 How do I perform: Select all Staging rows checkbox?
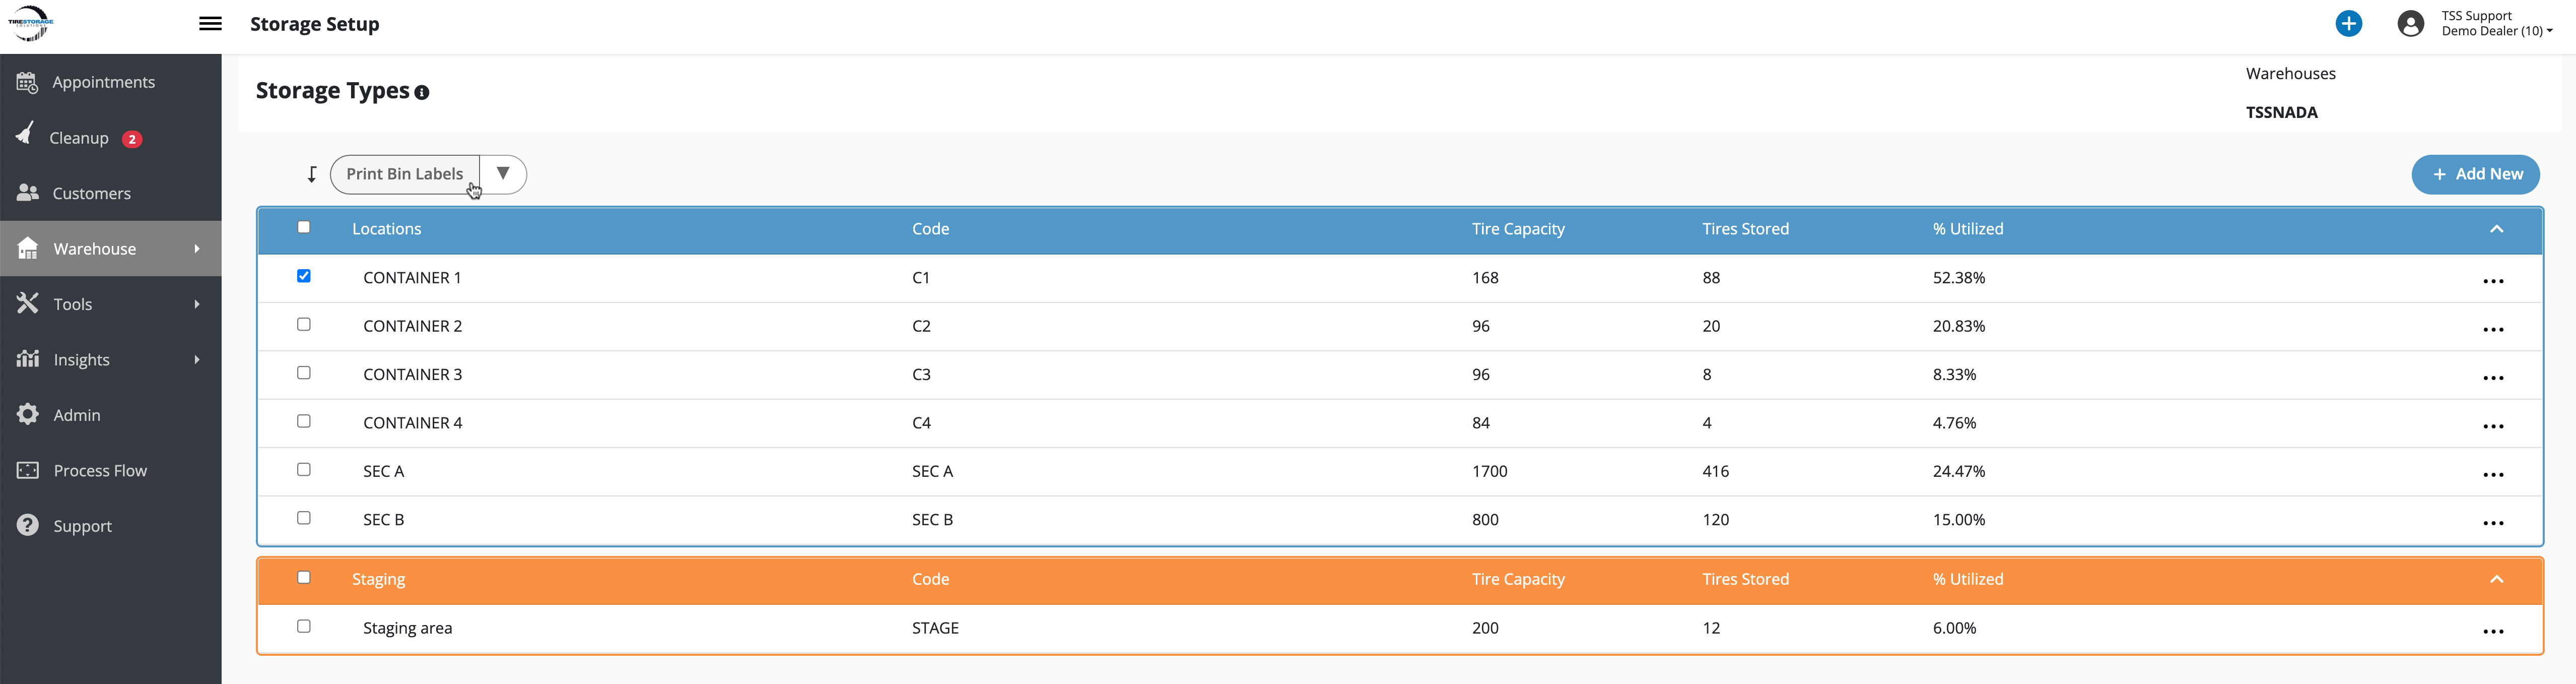tap(304, 578)
